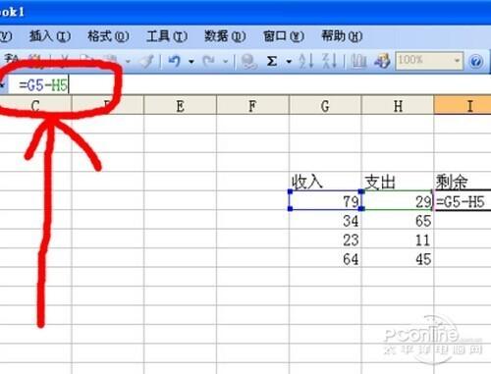Select column G header

coord(325,105)
